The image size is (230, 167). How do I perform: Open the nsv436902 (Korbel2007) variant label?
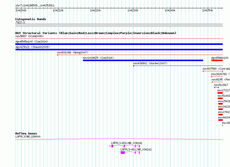pos(150,63)
